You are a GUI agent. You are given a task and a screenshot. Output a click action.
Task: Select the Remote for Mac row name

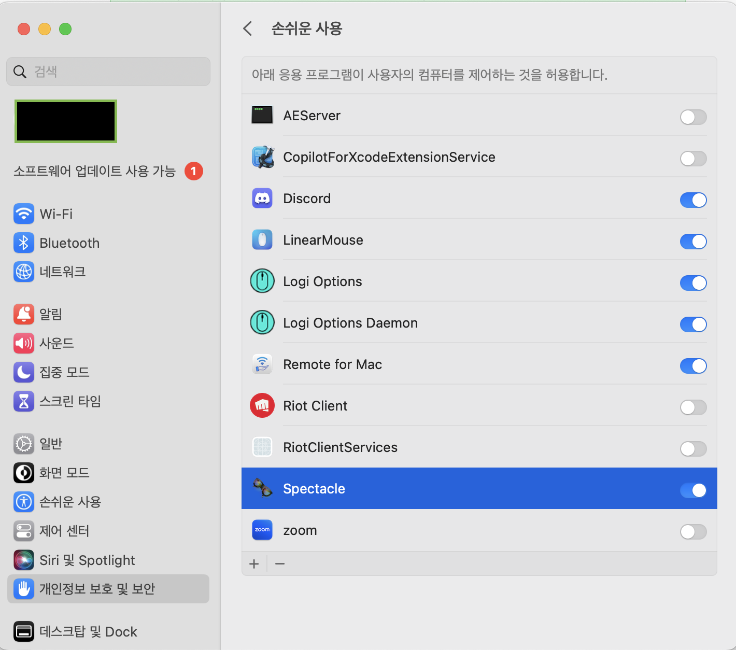[332, 364]
